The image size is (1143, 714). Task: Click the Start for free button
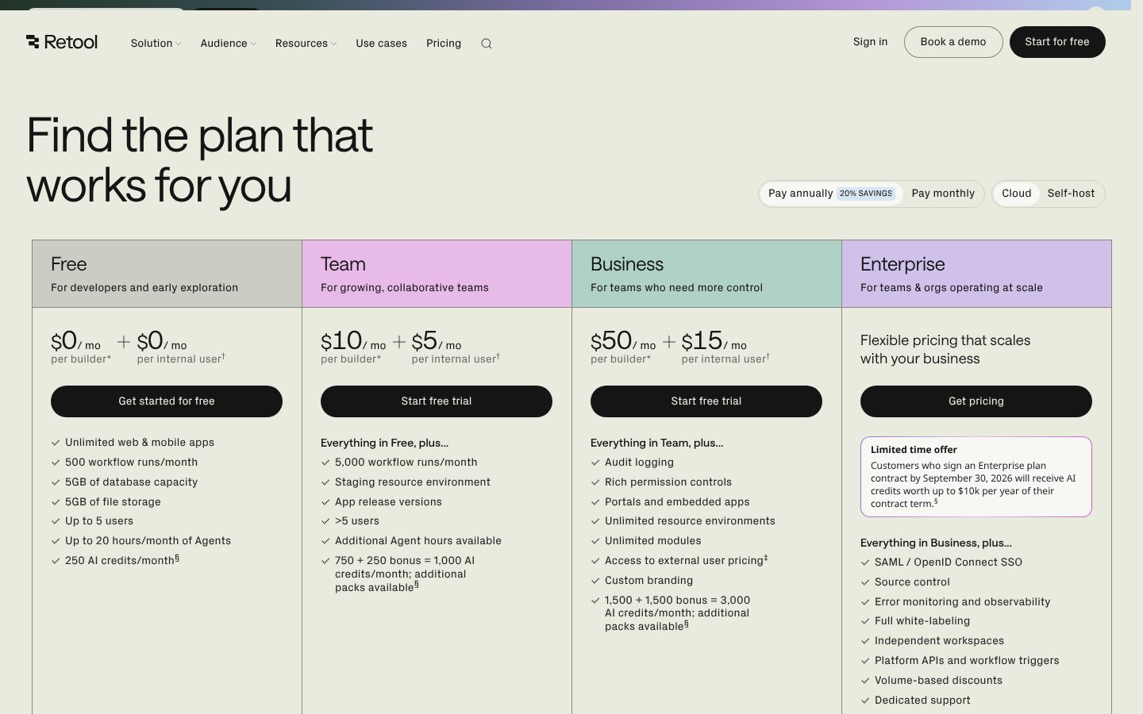tap(1057, 42)
